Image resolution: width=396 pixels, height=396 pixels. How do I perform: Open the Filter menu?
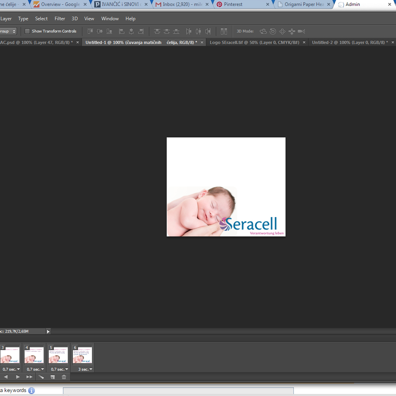point(60,19)
